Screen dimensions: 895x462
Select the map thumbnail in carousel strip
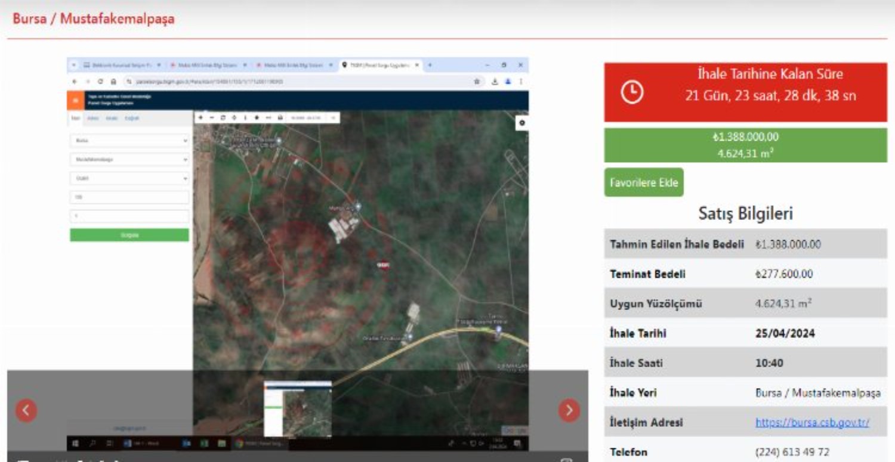pos(298,409)
